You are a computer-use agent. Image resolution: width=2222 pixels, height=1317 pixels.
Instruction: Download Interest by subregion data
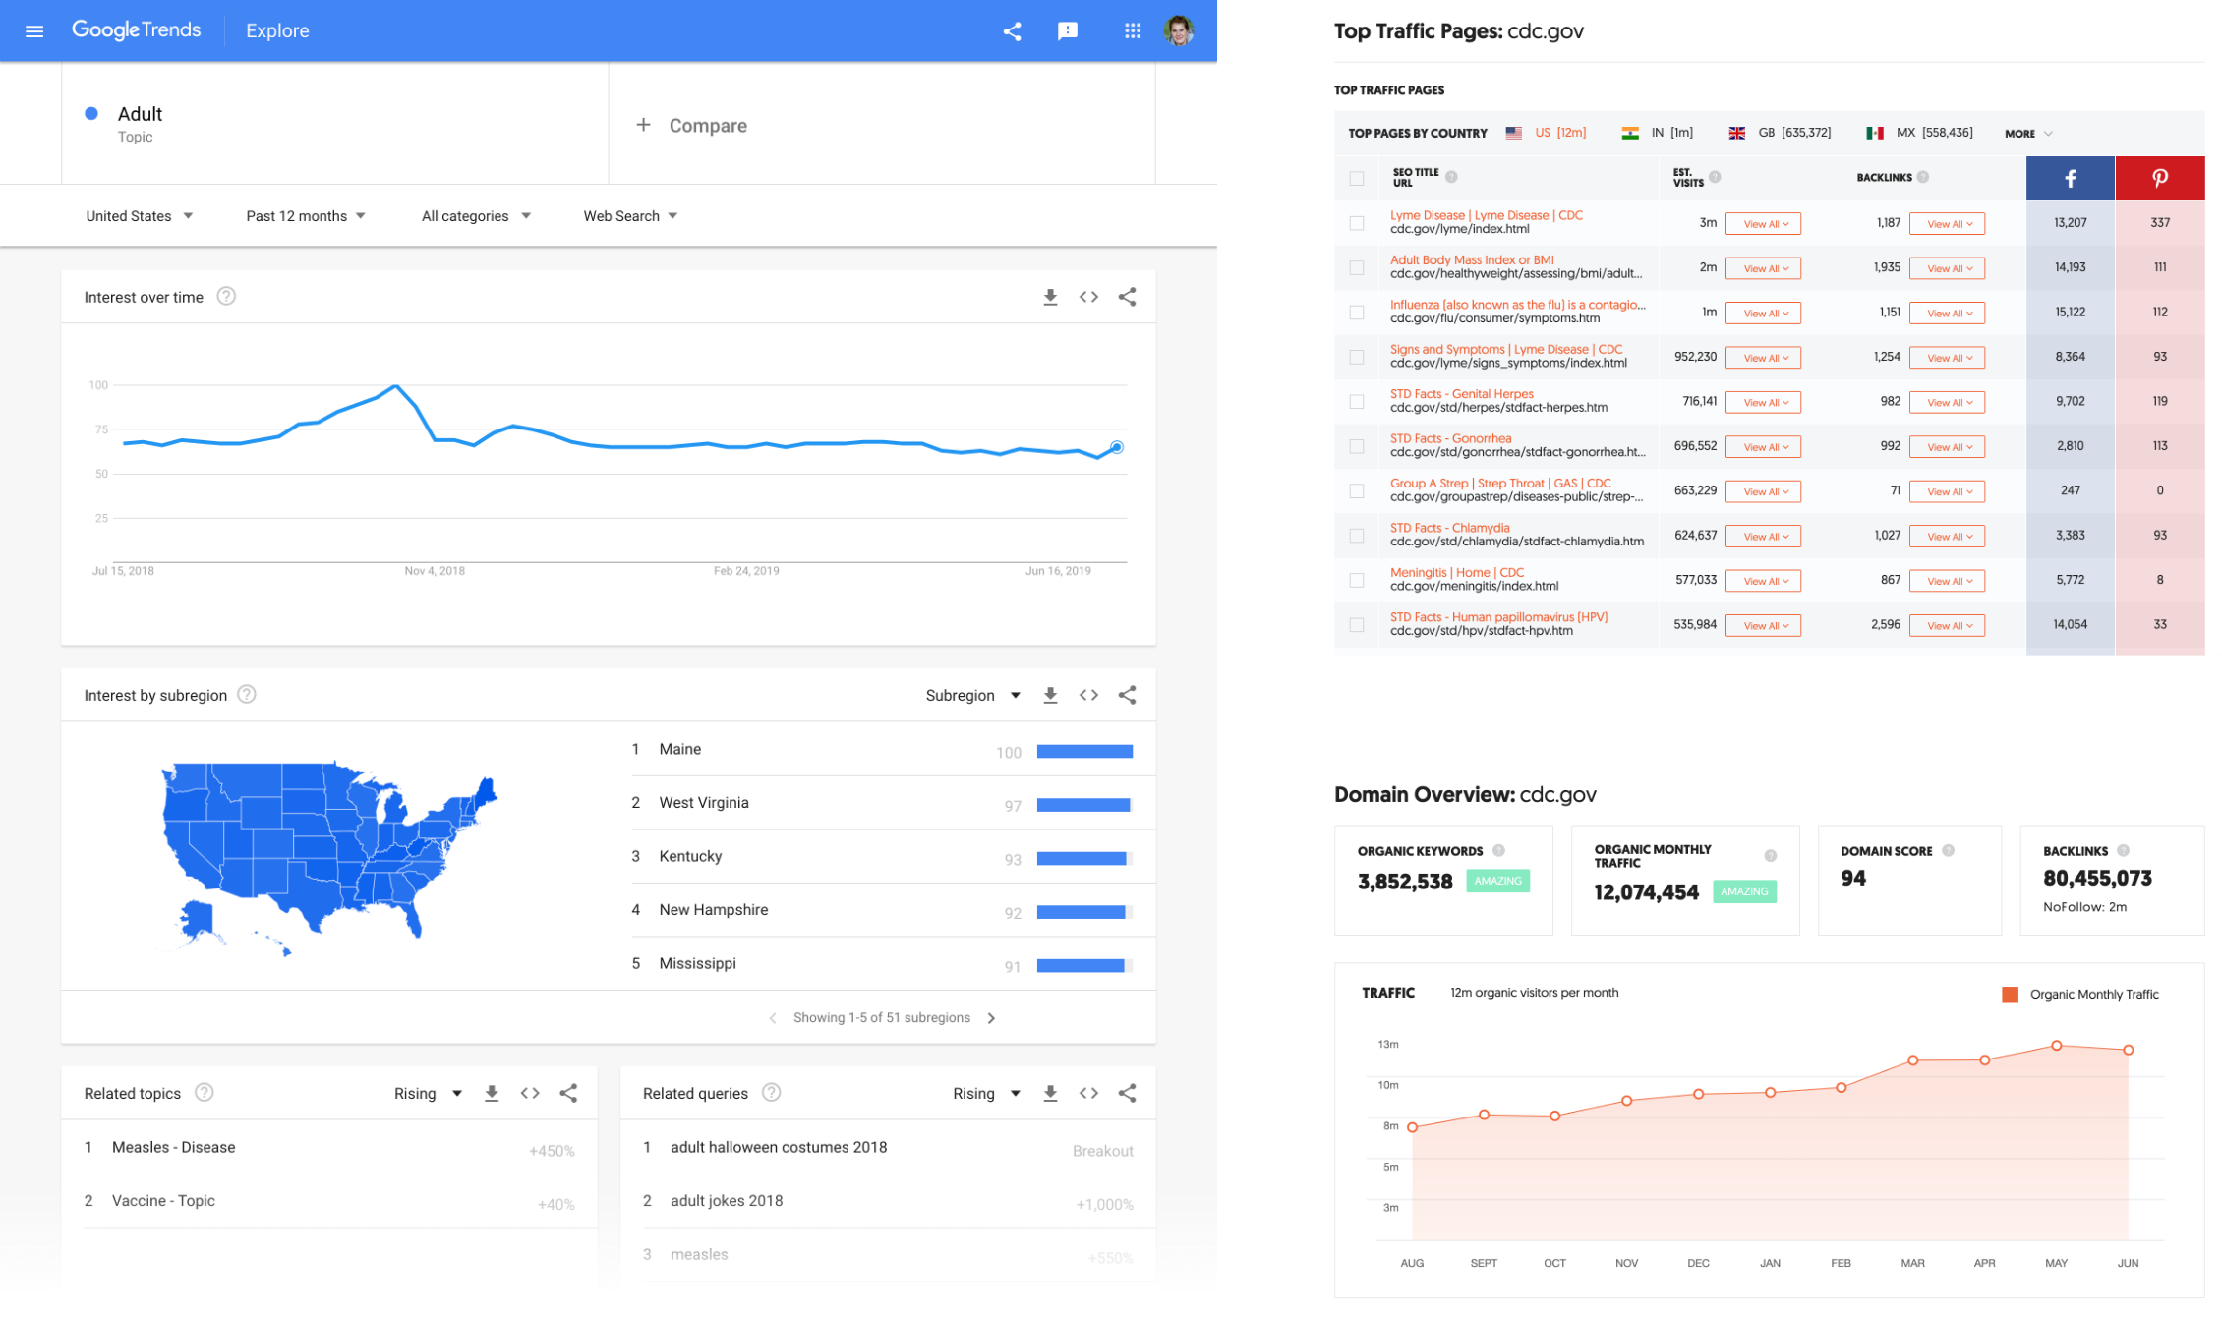point(1050,695)
